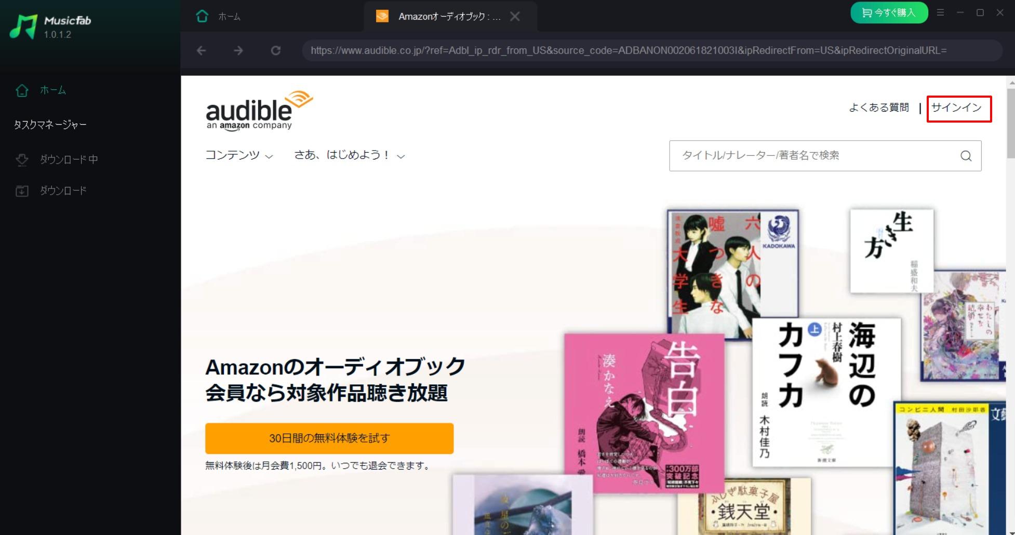Go forward with the browser forward arrow
This screenshot has width=1015, height=535.
click(x=238, y=50)
